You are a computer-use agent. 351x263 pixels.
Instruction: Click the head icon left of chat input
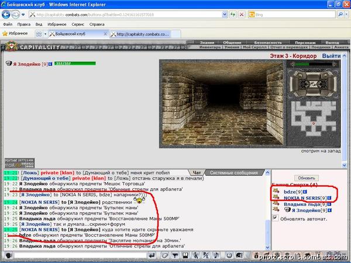(x=9, y=255)
